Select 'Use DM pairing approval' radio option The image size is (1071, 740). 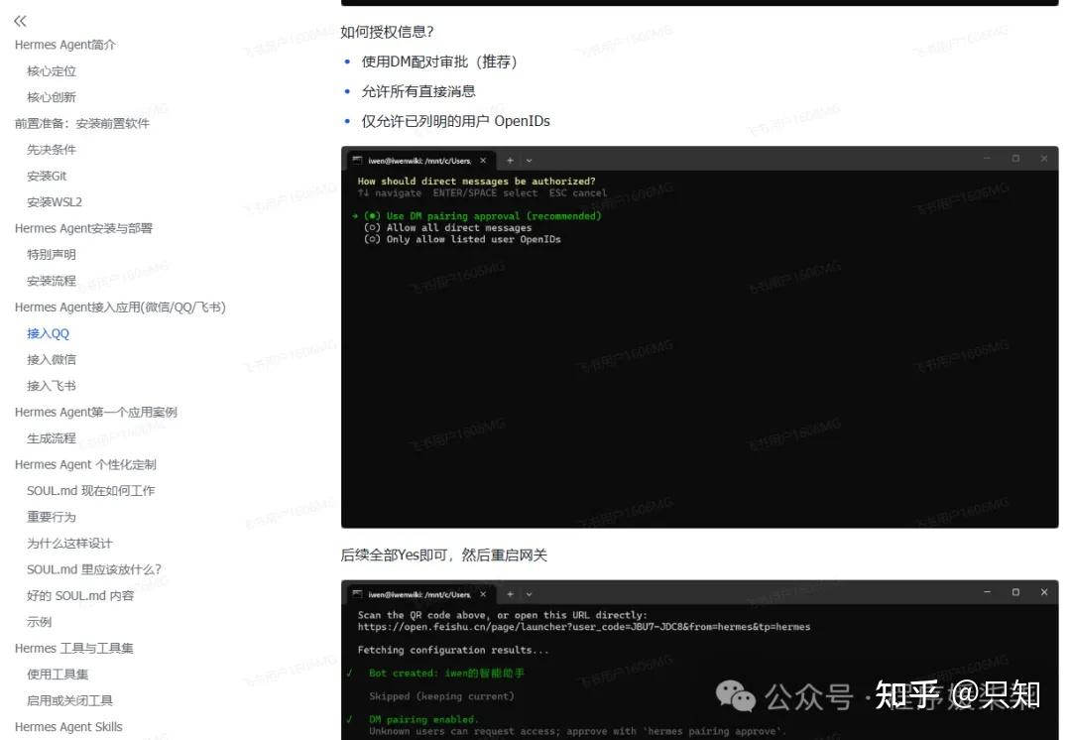point(482,216)
